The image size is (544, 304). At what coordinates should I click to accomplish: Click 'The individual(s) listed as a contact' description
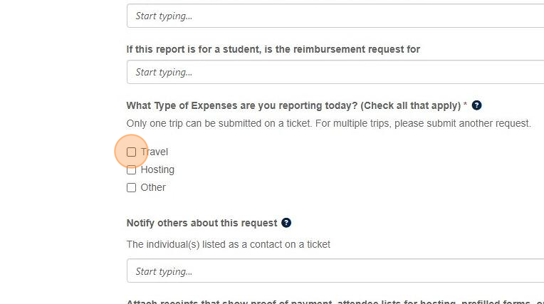[x=228, y=244]
